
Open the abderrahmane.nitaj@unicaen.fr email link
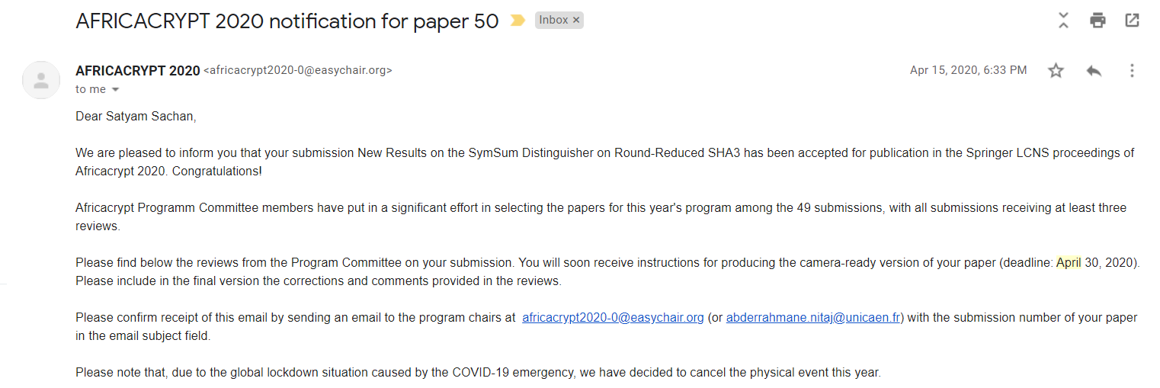click(813, 318)
